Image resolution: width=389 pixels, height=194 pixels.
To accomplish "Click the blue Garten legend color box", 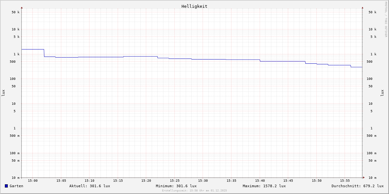I will tap(6, 186).
